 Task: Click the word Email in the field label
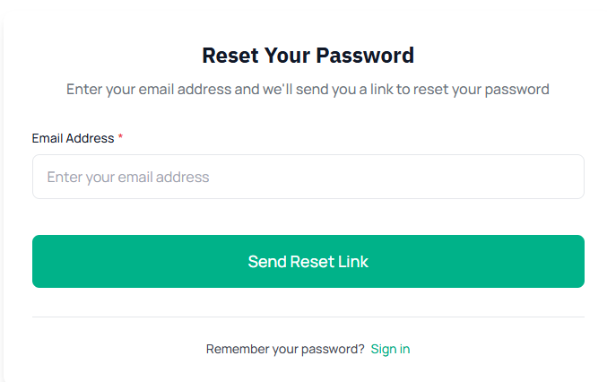[48, 138]
